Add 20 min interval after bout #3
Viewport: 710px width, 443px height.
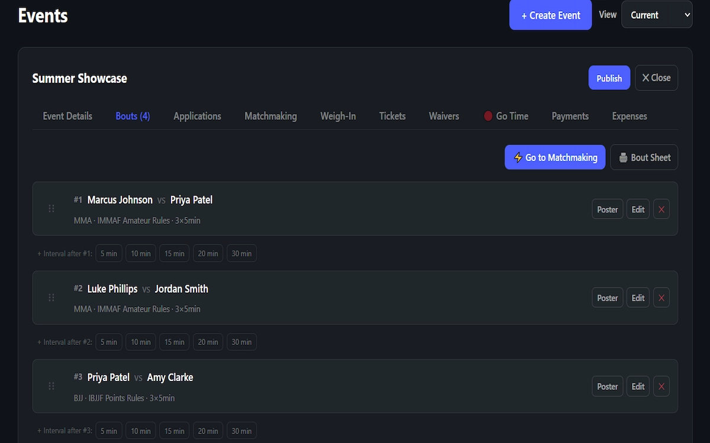208,431
